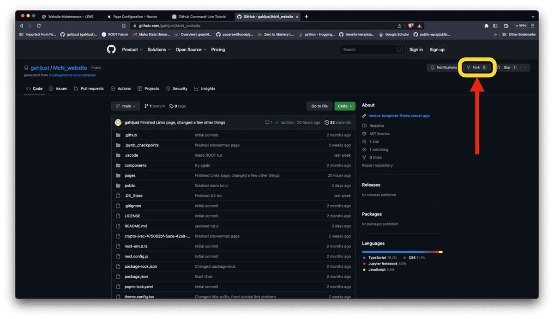View the 1 branch link

point(155,106)
